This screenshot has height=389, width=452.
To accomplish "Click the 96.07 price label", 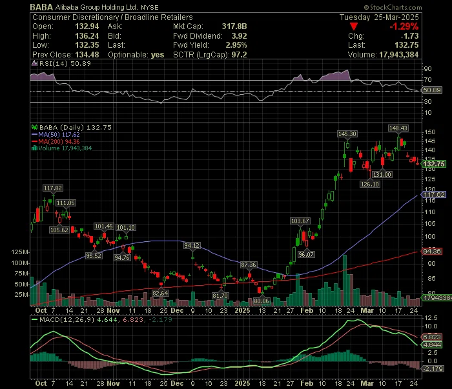I will pyautogui.click(x=306, y=255).
